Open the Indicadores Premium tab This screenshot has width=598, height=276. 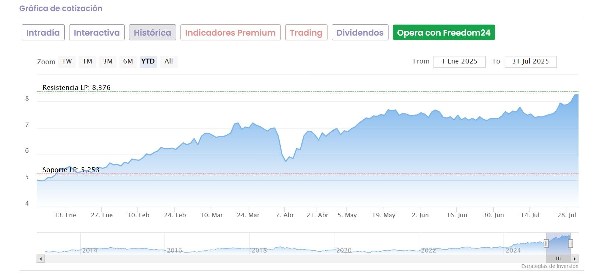point(230,33)
